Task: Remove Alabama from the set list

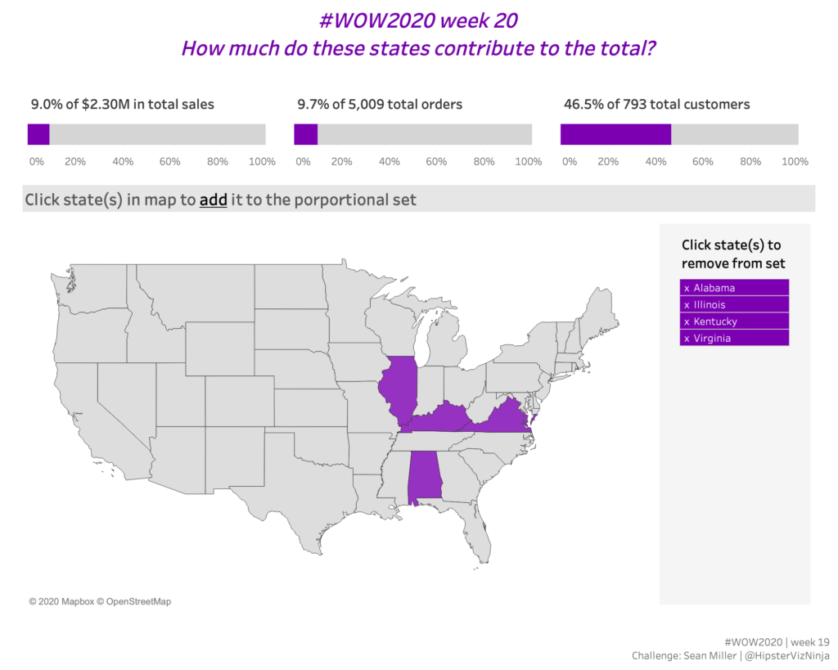Action: [x=733, y=288]
